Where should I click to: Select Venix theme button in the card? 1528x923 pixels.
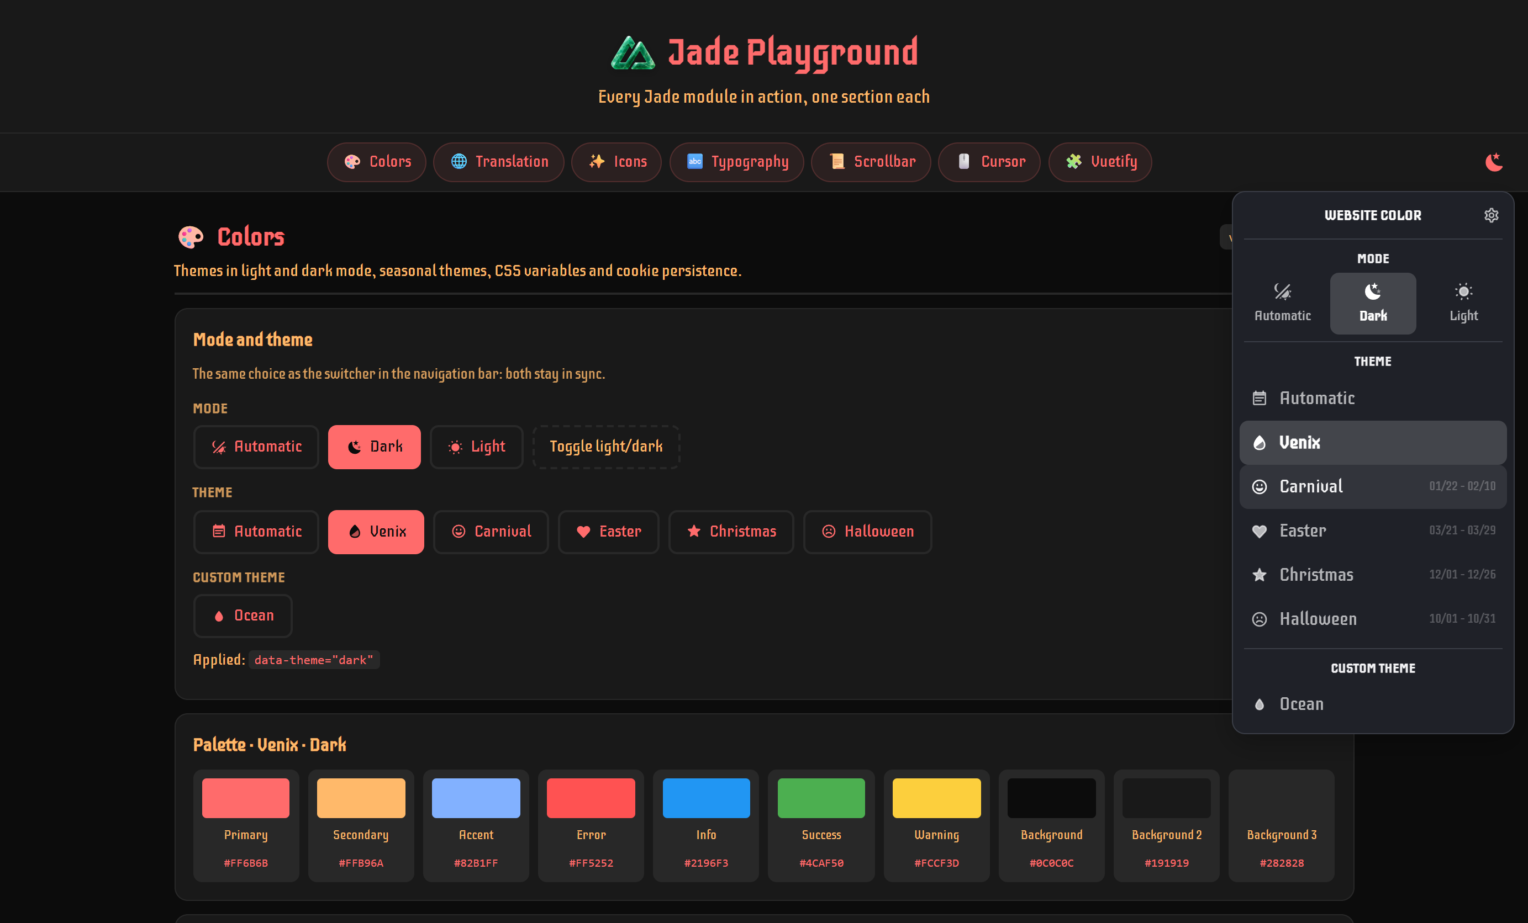coord(376,532)
